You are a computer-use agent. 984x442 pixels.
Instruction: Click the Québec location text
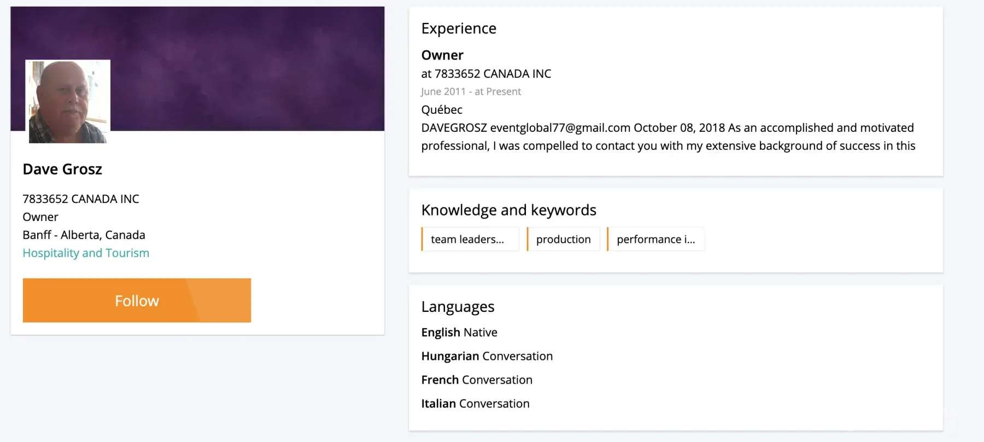pos(442,109)
